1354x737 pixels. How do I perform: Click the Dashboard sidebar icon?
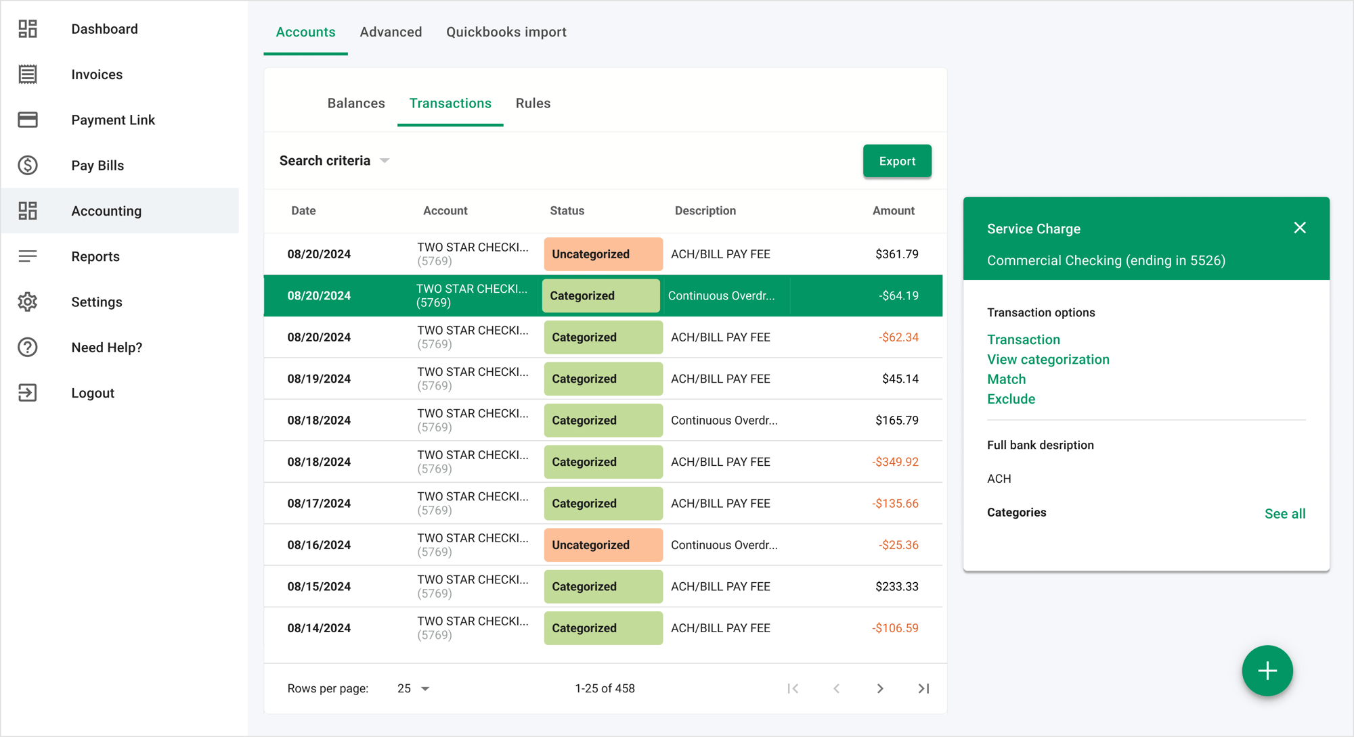27,30
